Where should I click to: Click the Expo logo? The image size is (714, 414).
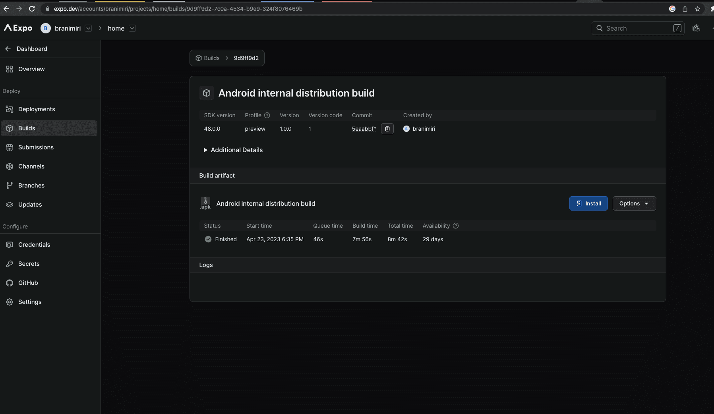(x=18, y=28)
